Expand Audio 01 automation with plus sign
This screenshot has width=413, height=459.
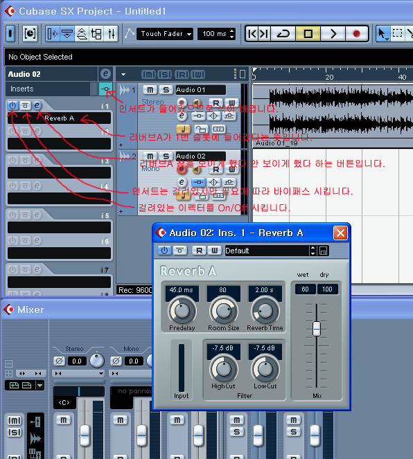coord(121,145)
